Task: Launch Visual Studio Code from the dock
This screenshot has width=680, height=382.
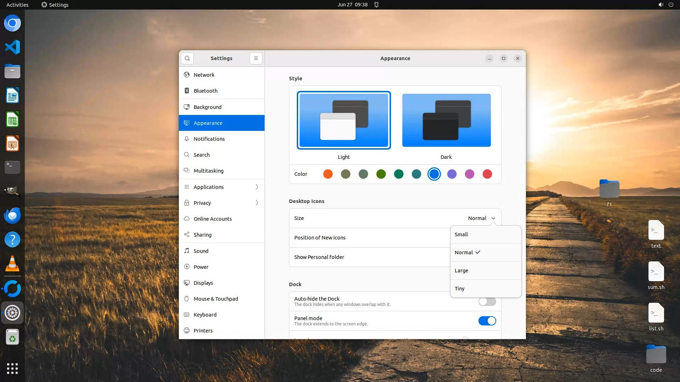Action: pyautogui.click(x=12, y=47)
